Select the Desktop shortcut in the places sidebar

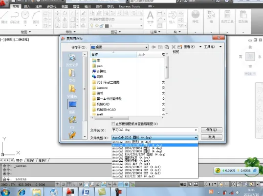click(72, 106)
